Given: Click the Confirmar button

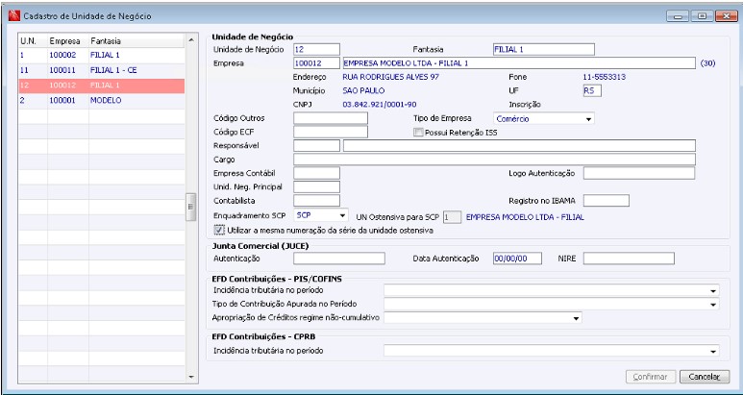Looking at the screenshot, I should (x=651, y=377).
